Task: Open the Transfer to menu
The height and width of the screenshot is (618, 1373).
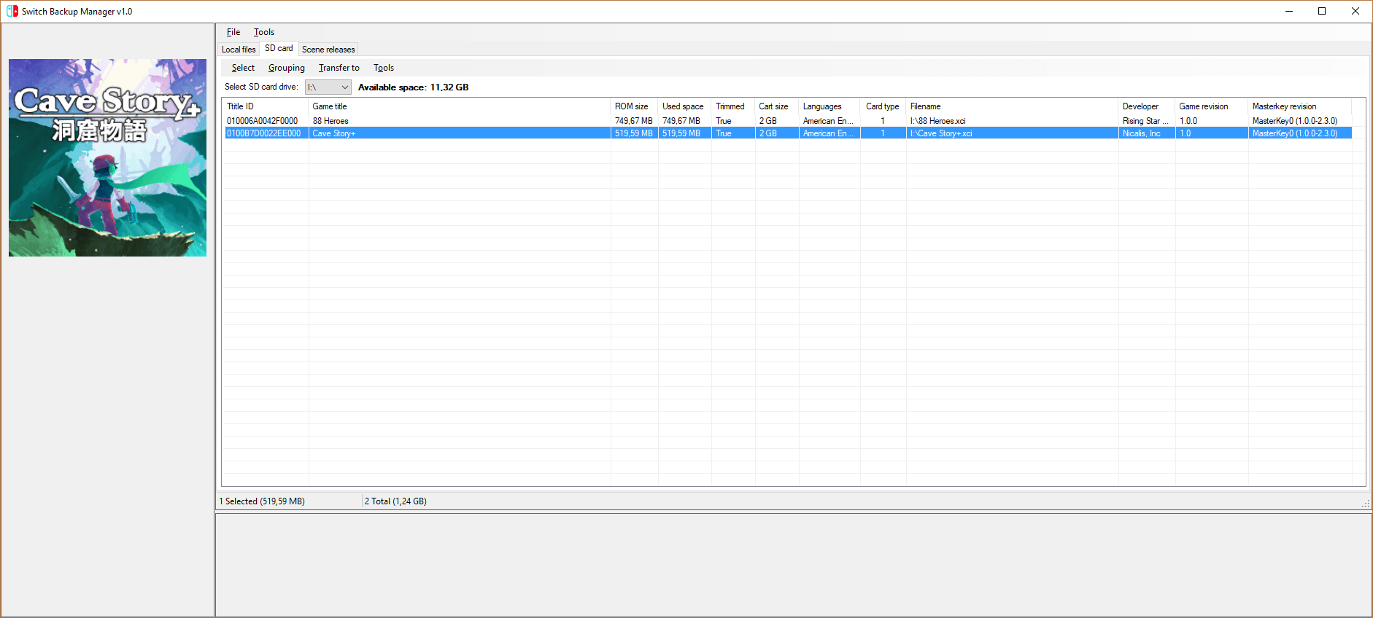Action: 339,68
